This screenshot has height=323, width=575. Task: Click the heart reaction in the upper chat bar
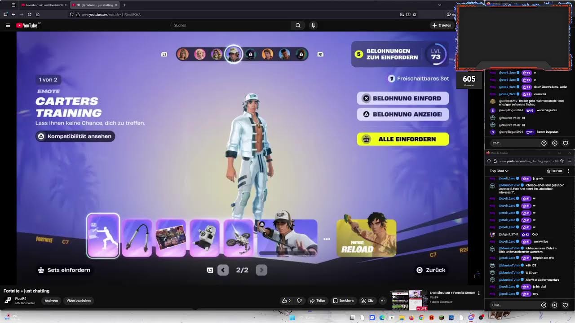click(565, 143)
